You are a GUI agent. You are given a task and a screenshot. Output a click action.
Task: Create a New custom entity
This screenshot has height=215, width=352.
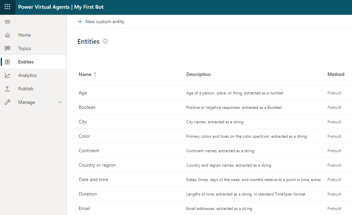[101, 21]
